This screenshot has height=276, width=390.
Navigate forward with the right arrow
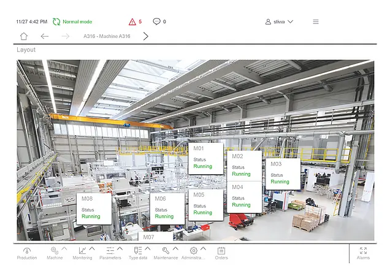click(66, 36)
